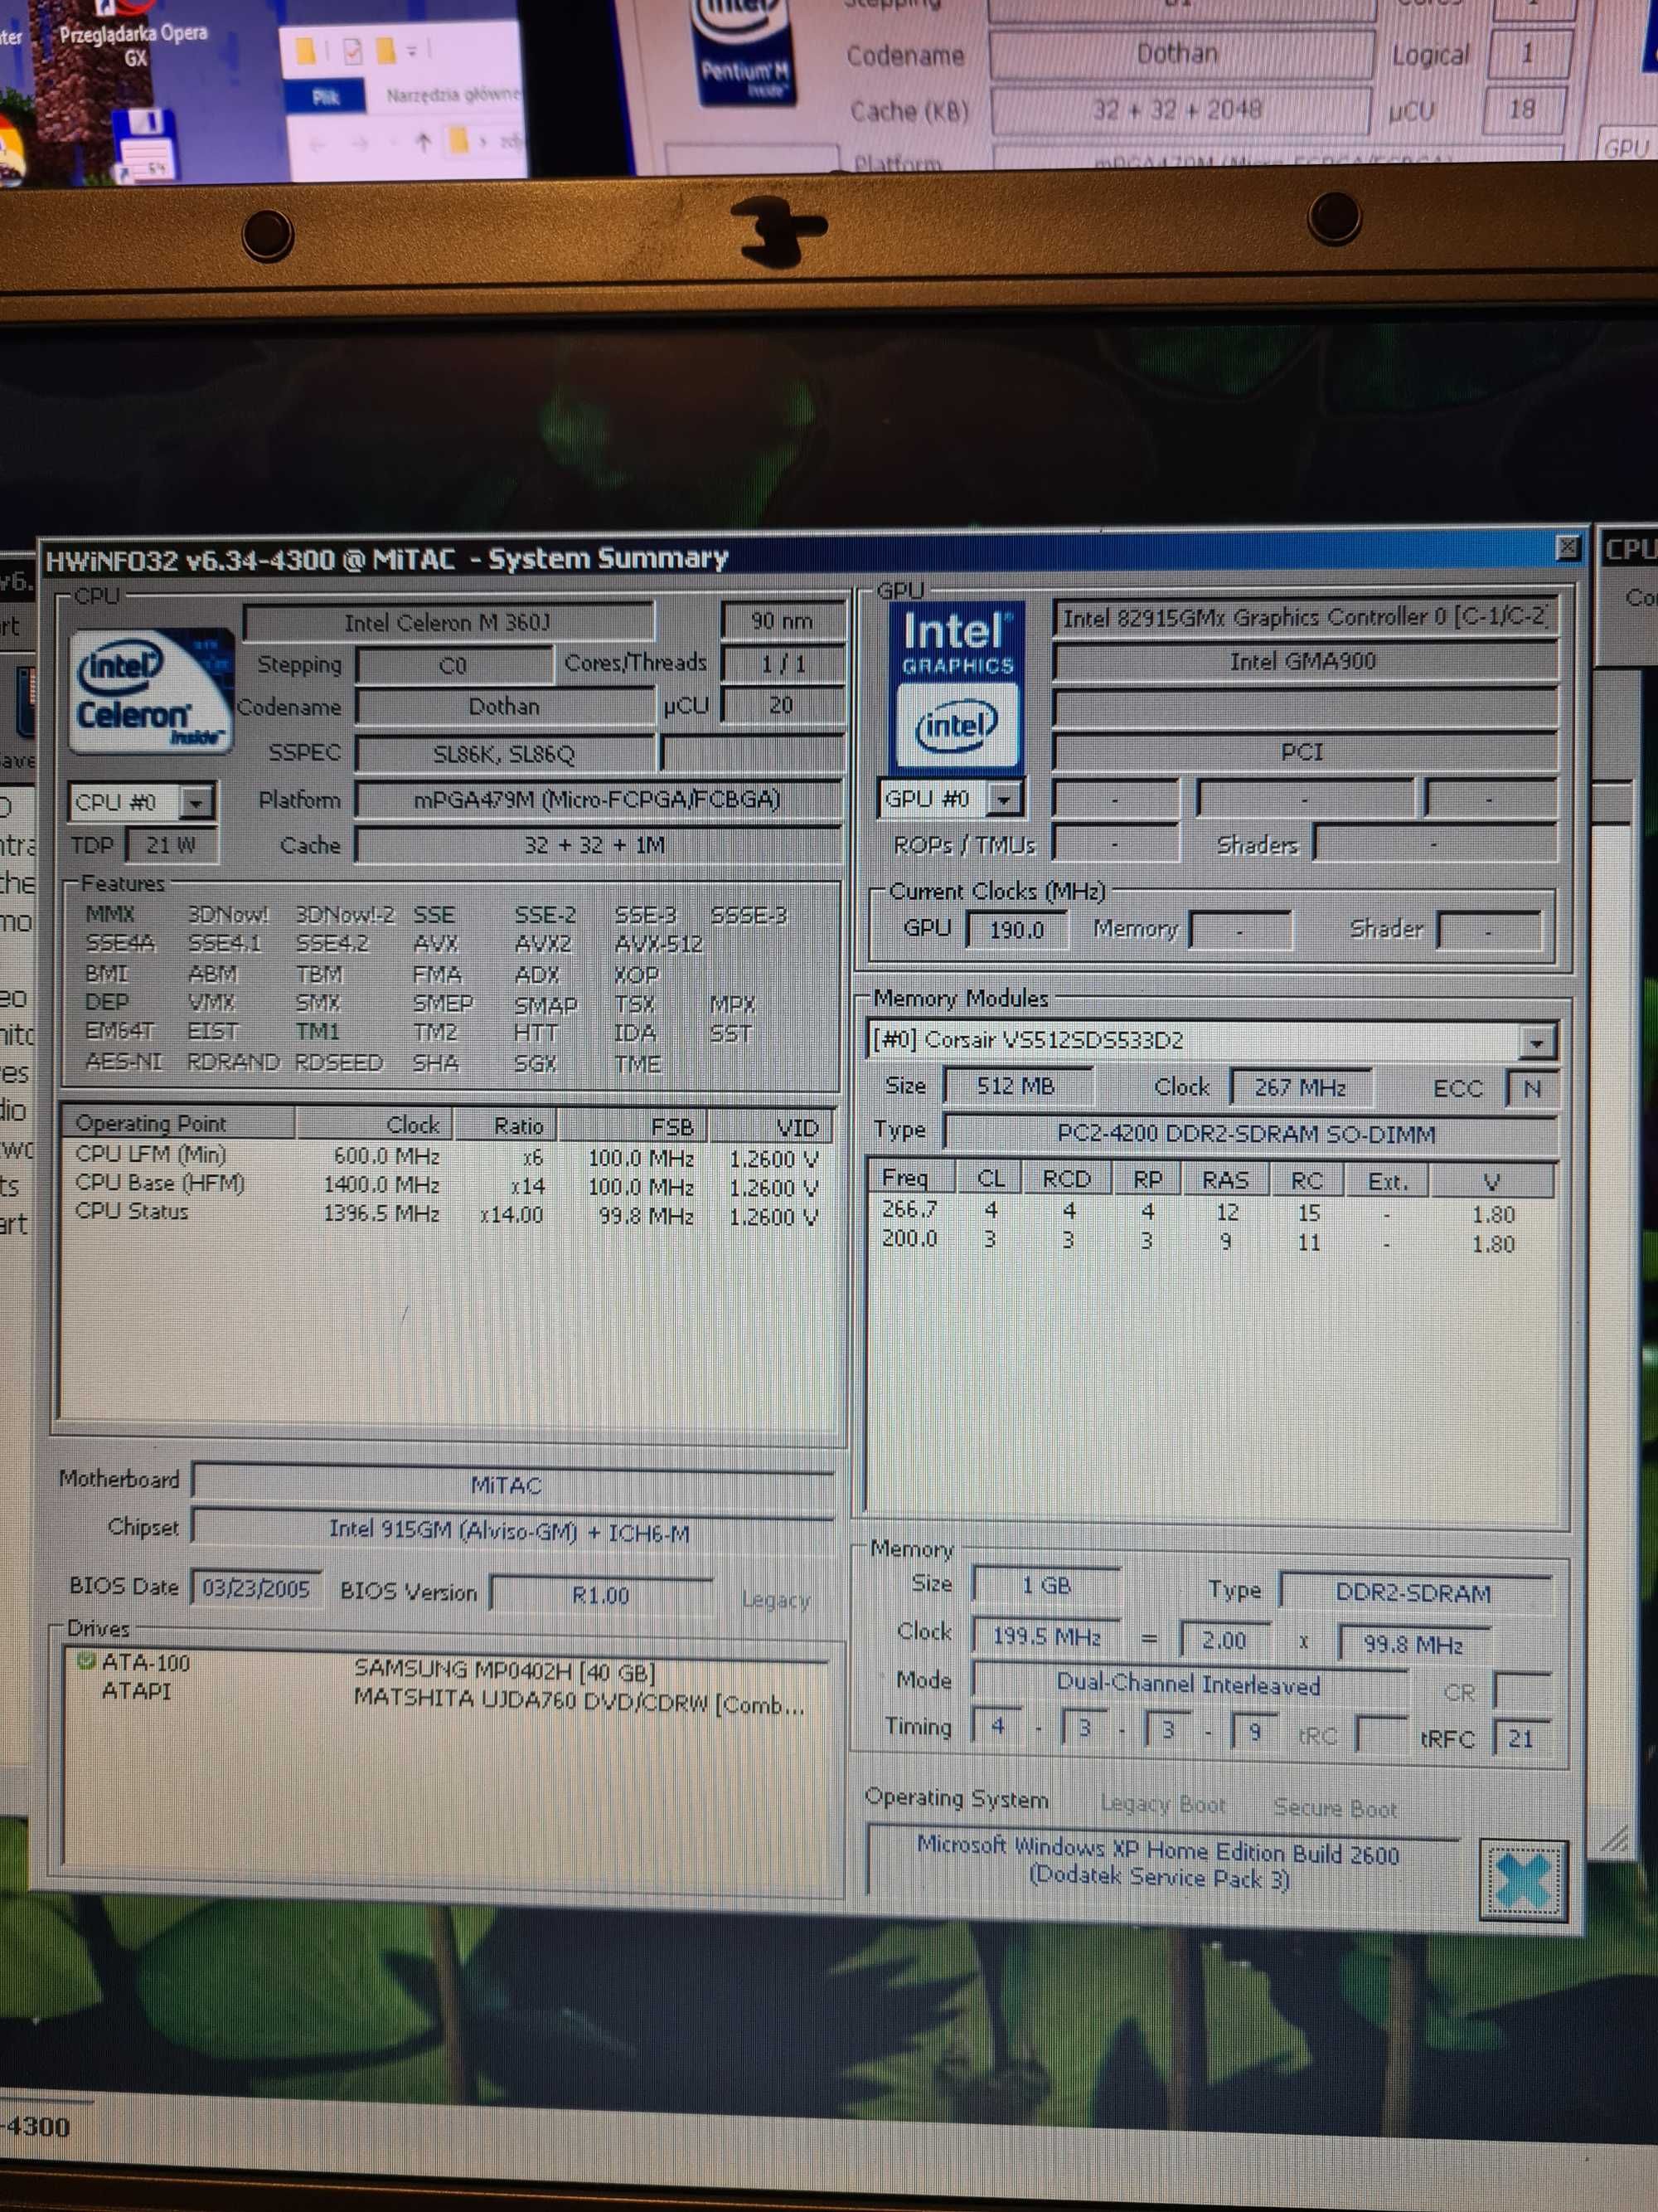Click the BIOS Version R1.00 field
Viewport: 1658px width, 2212px height.
(602, 1594)
